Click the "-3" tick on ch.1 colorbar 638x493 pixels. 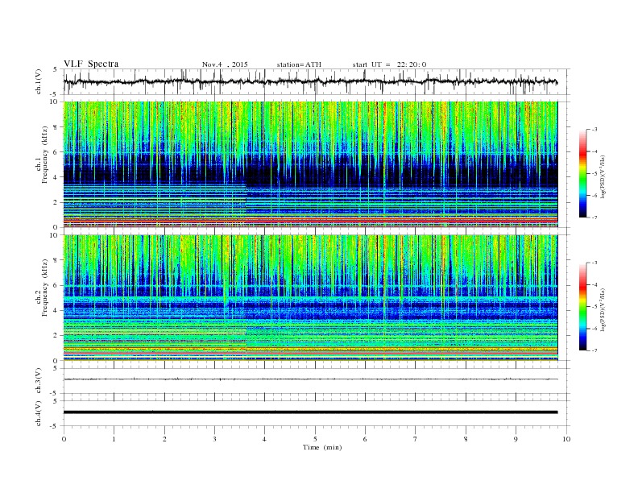[x=594, y=130]
